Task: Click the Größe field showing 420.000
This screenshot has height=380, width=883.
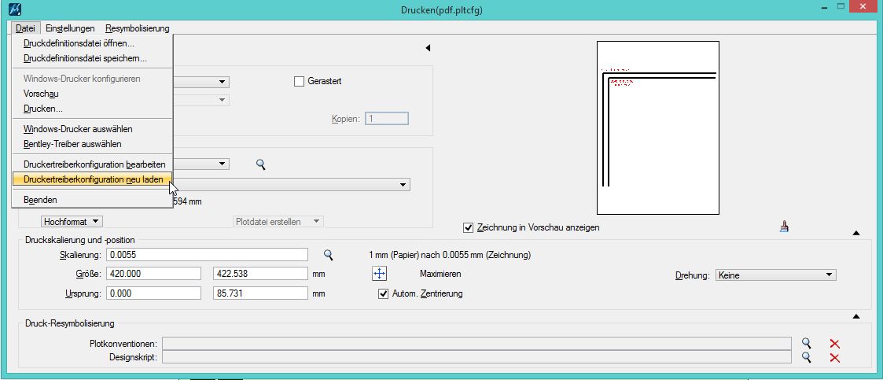Action: [154, 274]
